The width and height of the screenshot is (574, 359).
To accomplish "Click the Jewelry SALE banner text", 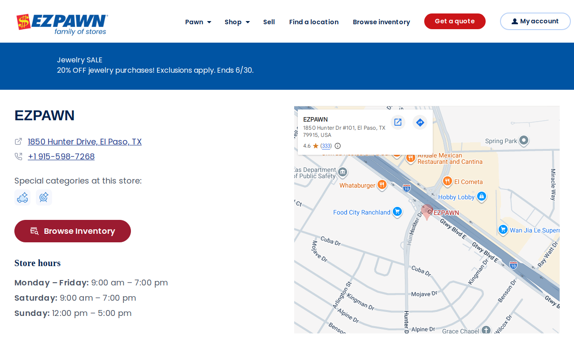I will pyautogui.click(x=79, y=60).
